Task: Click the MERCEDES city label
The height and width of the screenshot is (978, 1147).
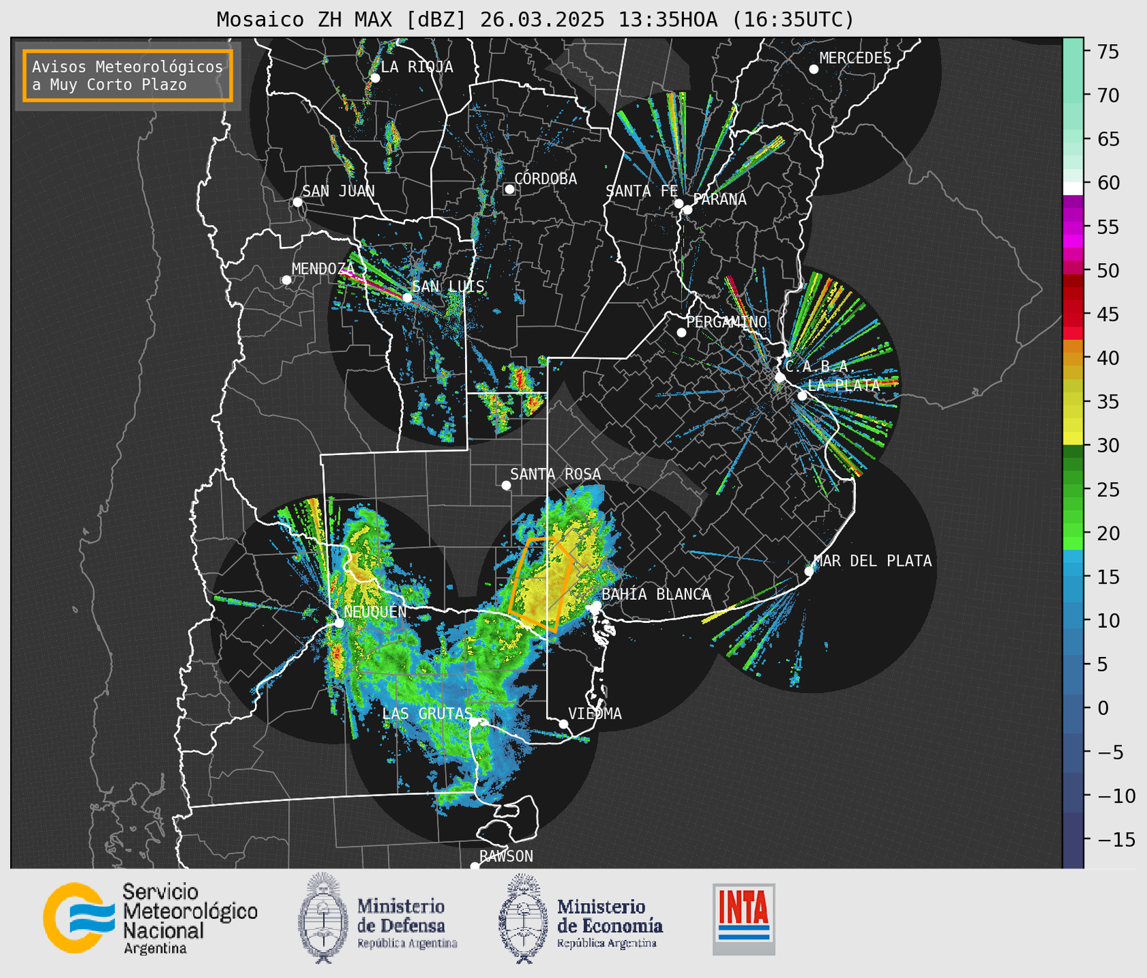Action: pyautogui.click(x=855, y=58)
